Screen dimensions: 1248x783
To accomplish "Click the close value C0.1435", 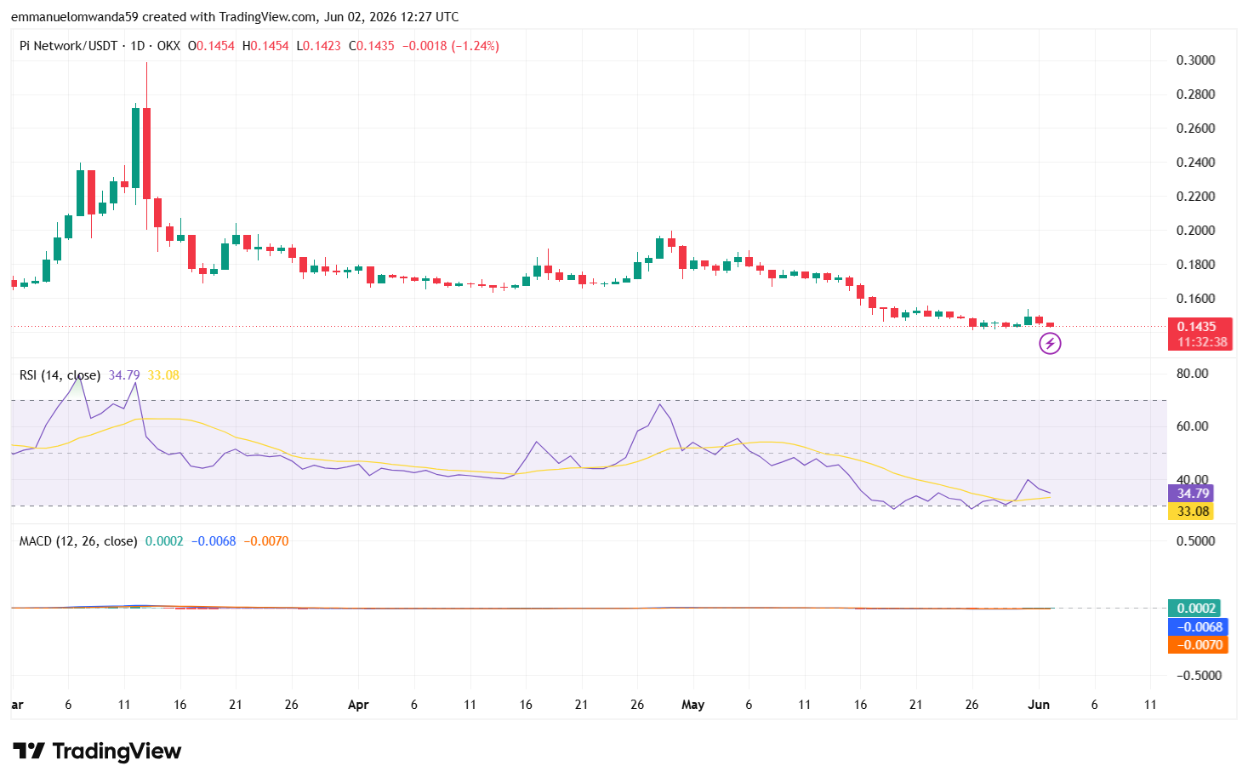I will [372, 46].
